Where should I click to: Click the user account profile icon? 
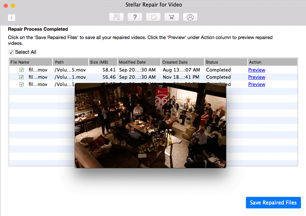point(190,17)
